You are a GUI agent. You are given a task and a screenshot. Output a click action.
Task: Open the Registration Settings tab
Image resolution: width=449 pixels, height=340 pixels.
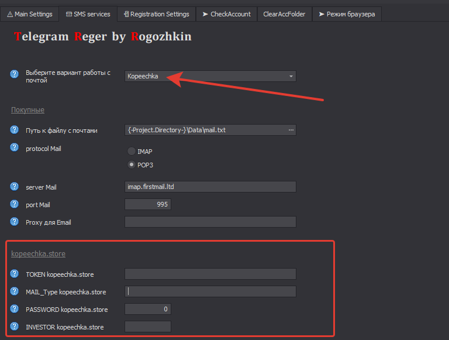point(157,14)
